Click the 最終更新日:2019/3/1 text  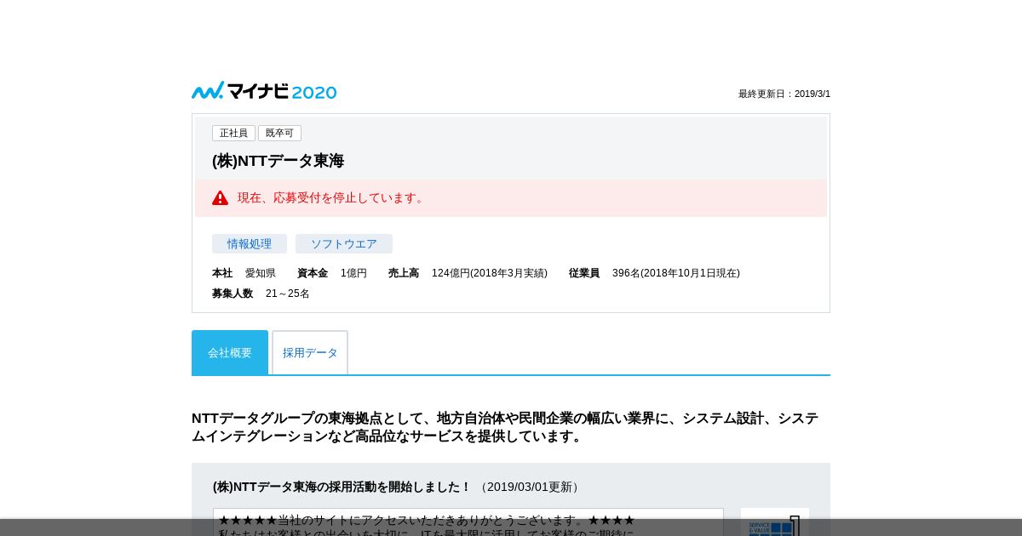point(784,94)
